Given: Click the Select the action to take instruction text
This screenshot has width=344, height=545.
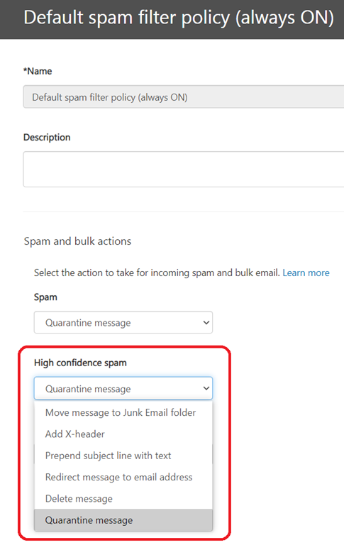Looking at the screenshot, I should 157,272.
